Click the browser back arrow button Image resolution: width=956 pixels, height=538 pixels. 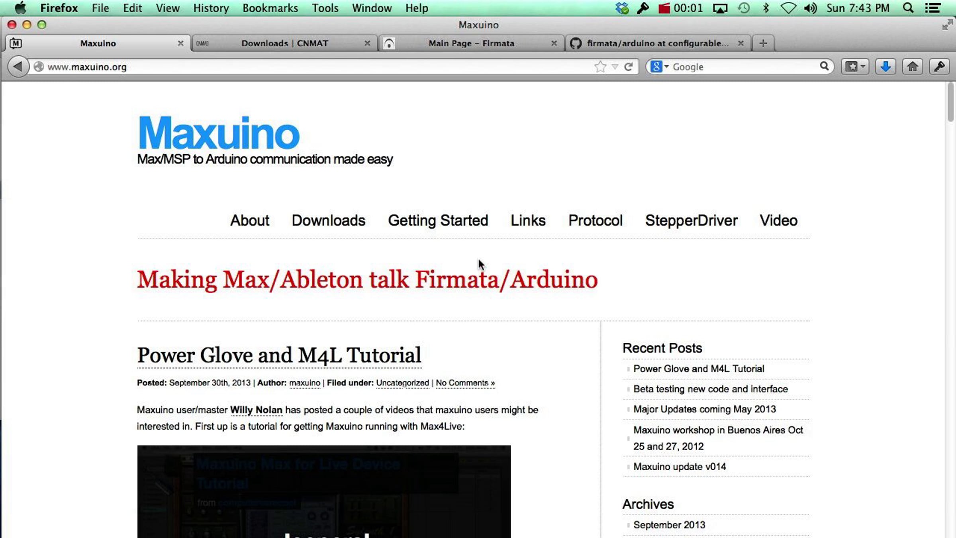click(18, 67)
